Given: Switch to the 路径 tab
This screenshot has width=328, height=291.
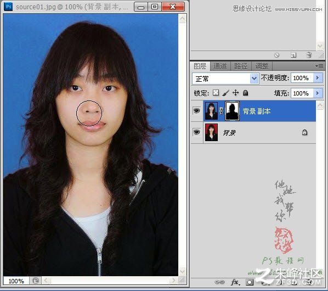Looking at the screenshot, I should click(241, 66).
